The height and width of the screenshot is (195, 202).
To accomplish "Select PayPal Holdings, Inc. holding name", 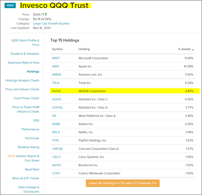I will pos(93,140).
